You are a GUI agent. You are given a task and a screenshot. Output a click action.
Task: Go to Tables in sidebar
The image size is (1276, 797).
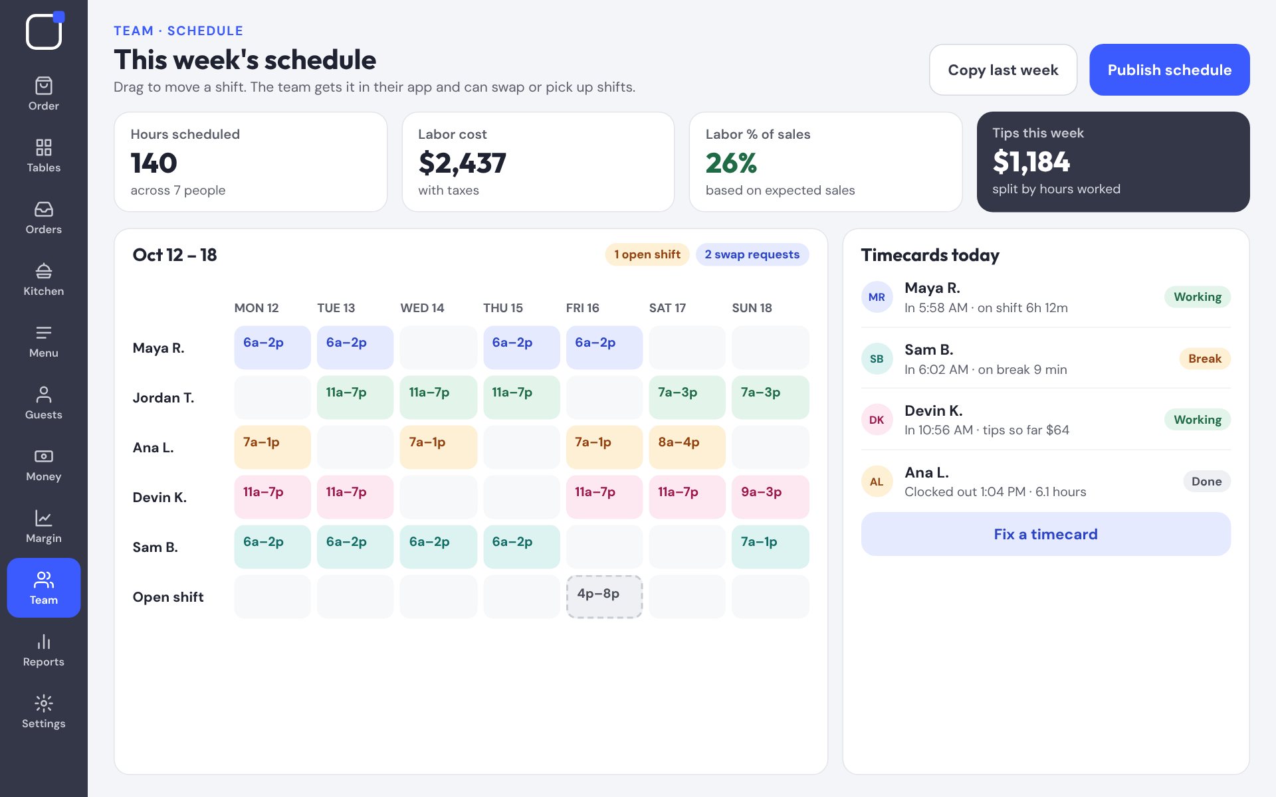click(44, 155)
